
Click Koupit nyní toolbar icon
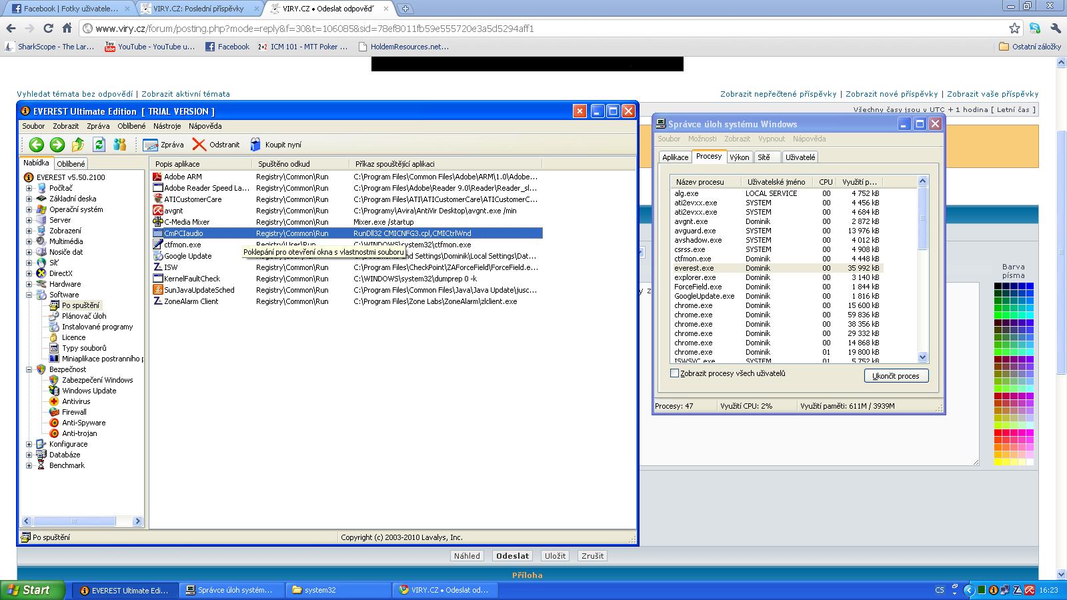pyautogui.click(x=255, y=145)
